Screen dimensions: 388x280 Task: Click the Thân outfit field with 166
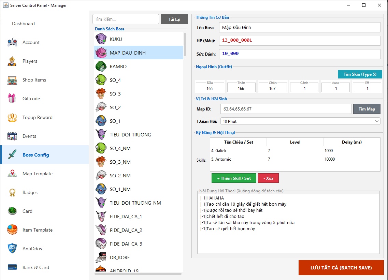tap(241, 88)
